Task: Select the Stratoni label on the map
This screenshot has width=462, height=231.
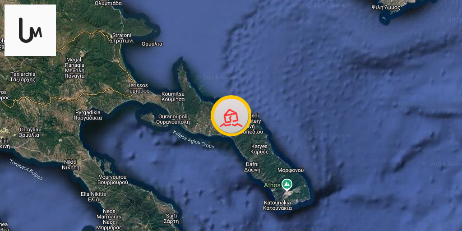Action: click(x=122, y=38)
